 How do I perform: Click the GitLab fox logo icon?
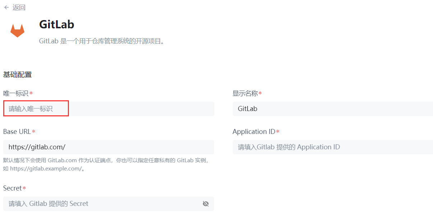tap(17, 30)
